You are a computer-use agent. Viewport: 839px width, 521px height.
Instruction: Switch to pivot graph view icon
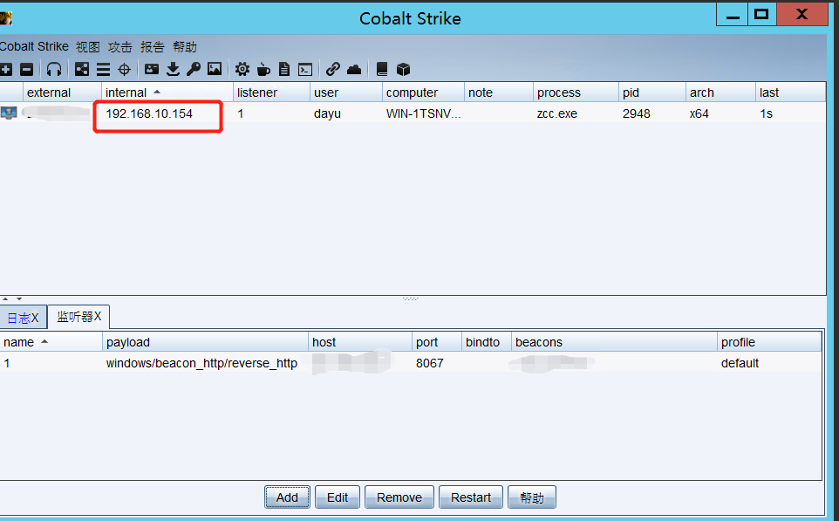(x=82, y=69)
